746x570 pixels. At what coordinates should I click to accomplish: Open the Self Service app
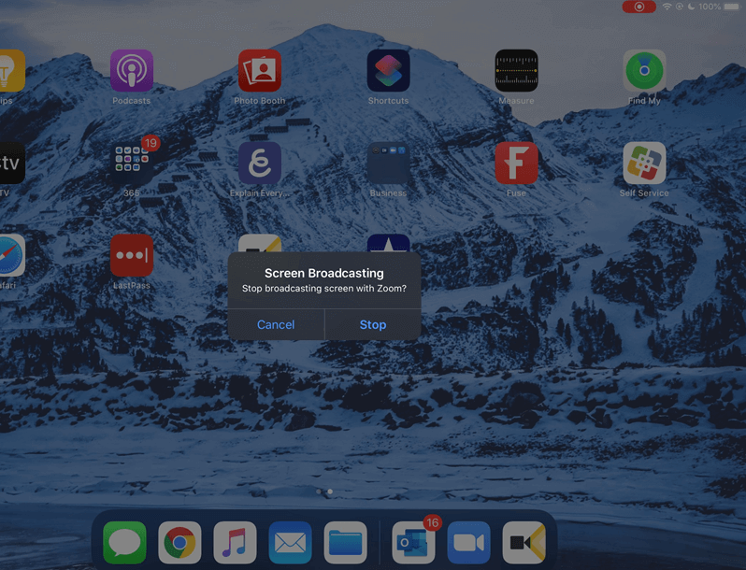tap(644, 163)
